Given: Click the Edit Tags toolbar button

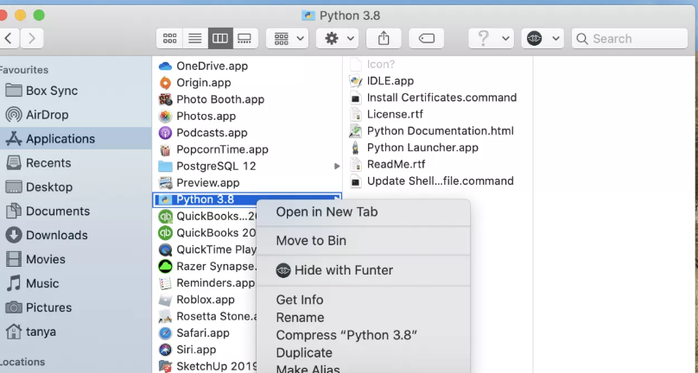Looking at the screenshot, I should point(427,39).
